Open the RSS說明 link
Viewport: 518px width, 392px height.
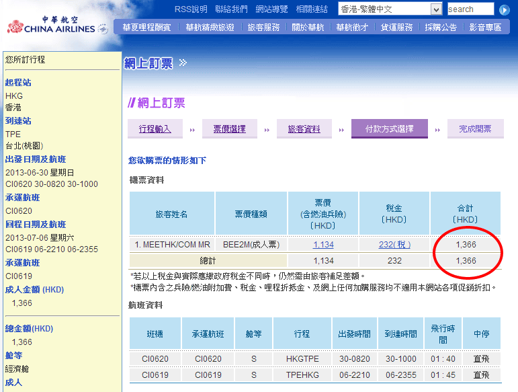[x=191, y=9]
